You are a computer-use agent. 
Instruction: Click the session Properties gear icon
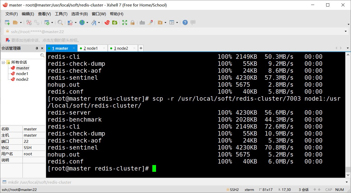coord(47,23)
